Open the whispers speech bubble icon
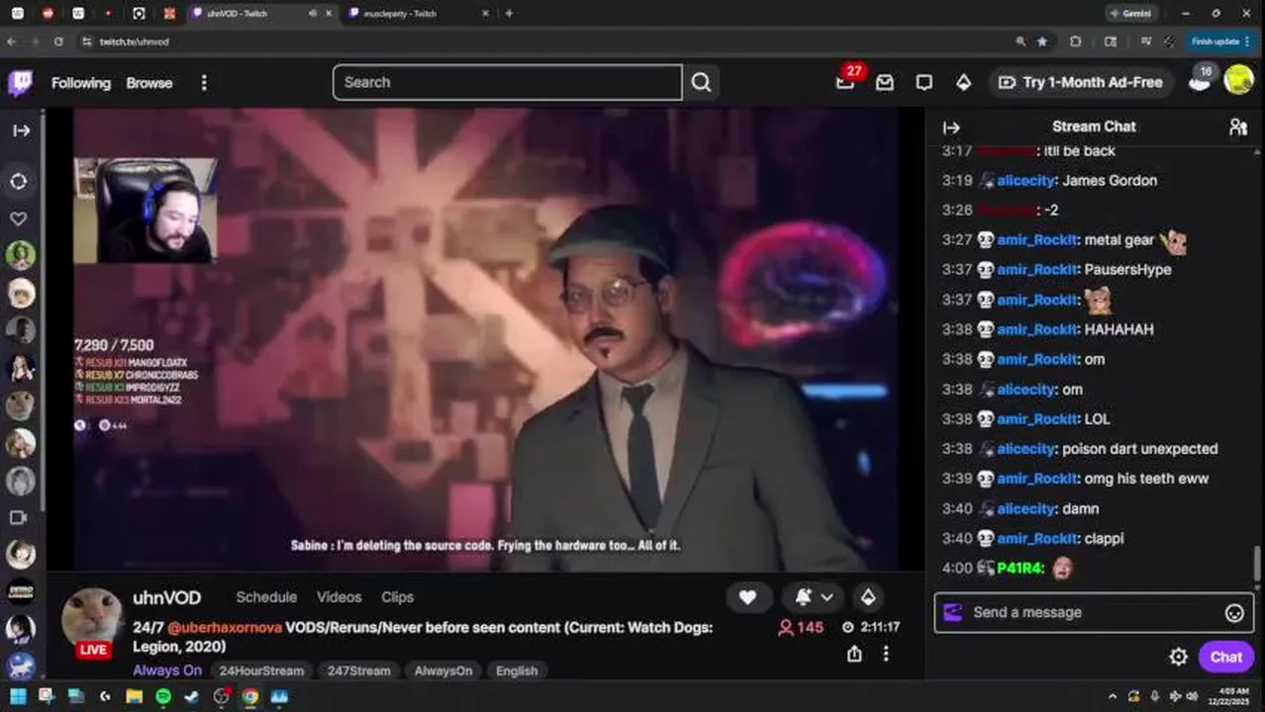 point(924,83)
